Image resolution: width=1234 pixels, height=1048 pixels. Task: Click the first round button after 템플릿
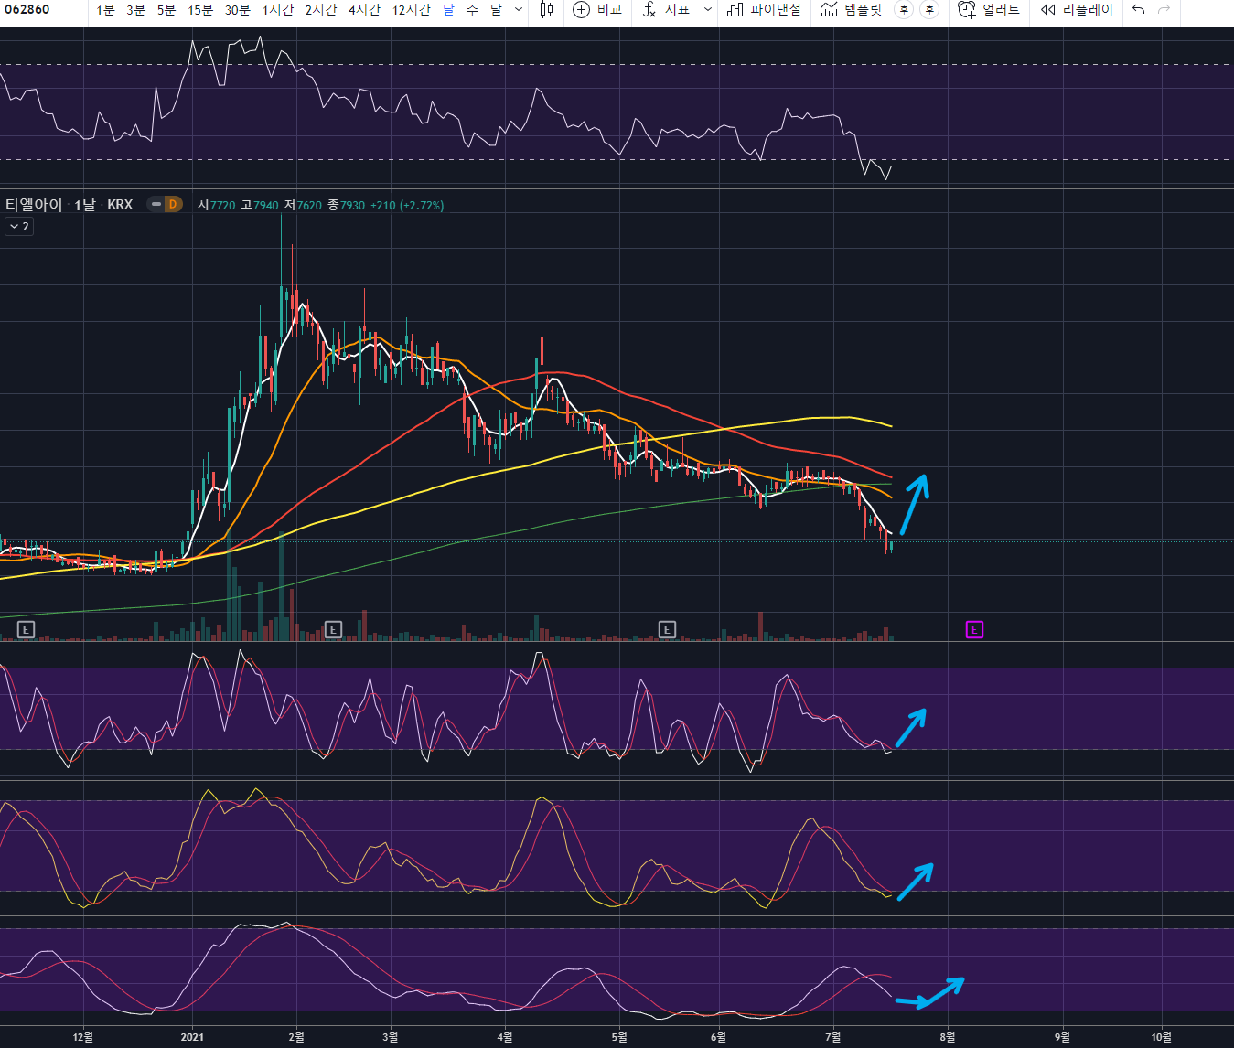(x=904, y=10)
